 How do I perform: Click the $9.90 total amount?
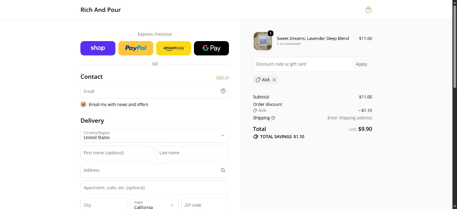click(x=365, y=129)
